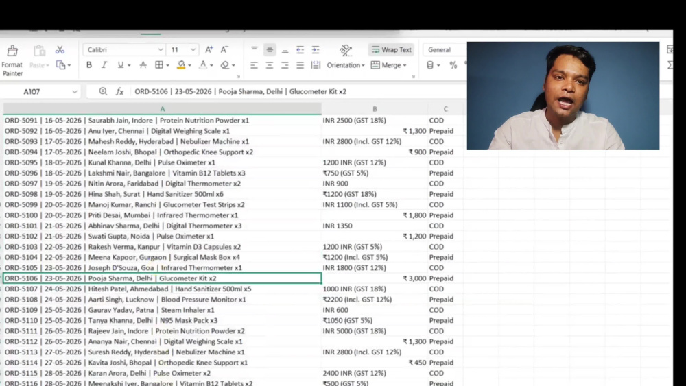The width and height of the screenshot is (686, 386).
Task: Click the Borders icon
Action: 159,65
